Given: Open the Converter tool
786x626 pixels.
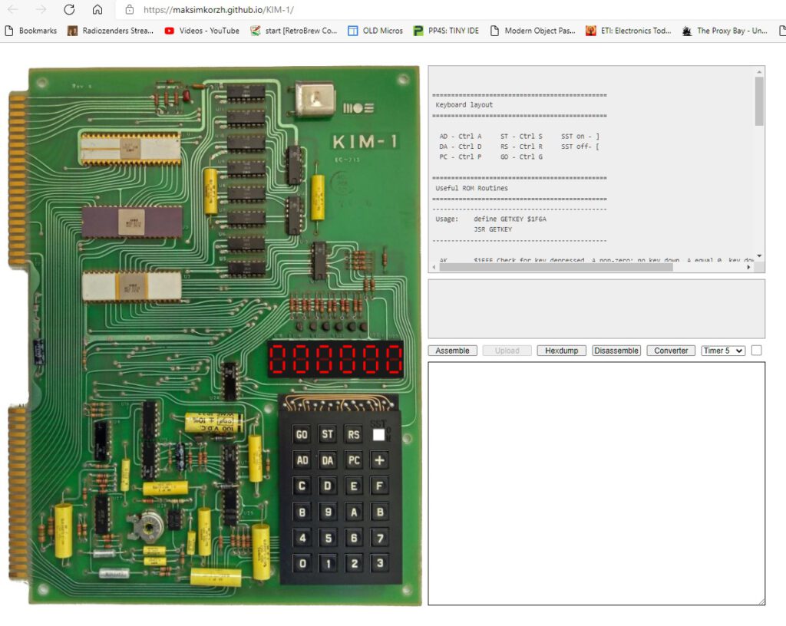Looking at the screenshot, I should tap(671, 351).
